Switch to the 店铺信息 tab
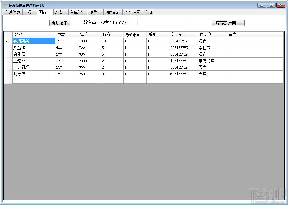 (12, 12)
